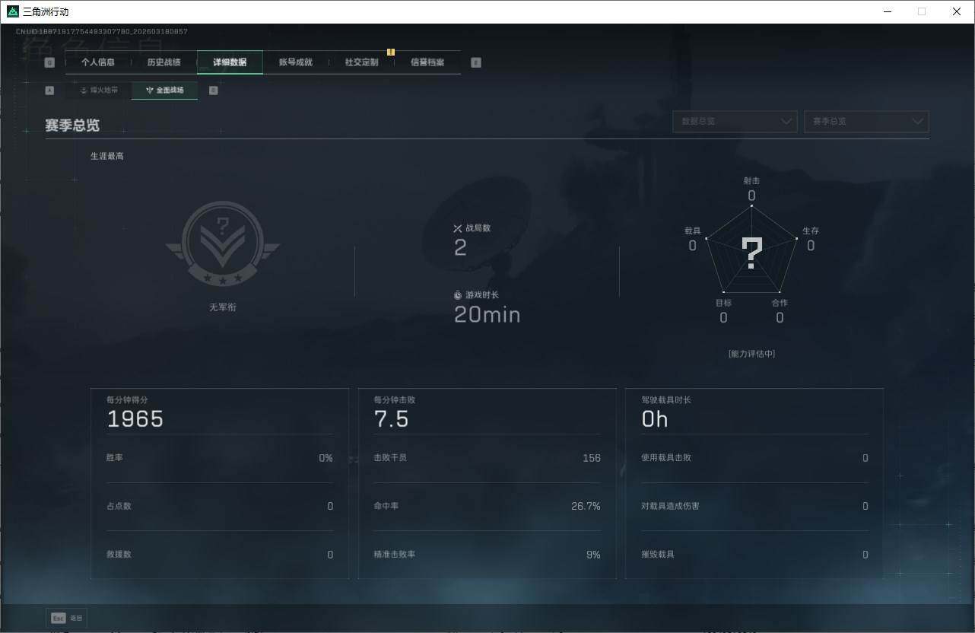This screenshot has height=633, width=975.
Task: Click the 赛季总览 section heading
Action: tap(72, 126)
